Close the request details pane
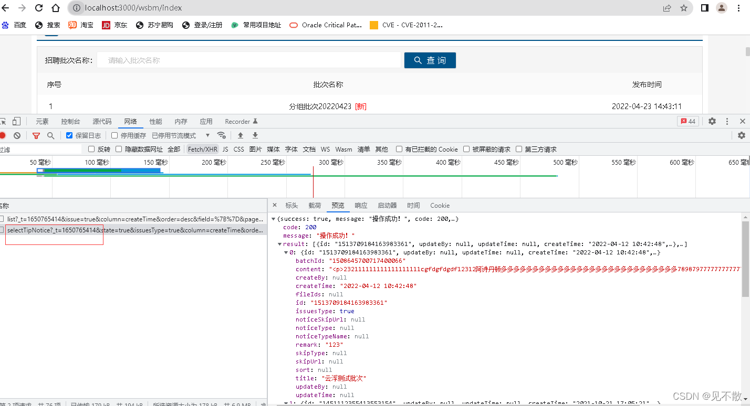750x406 pixels. click(274, 205)
